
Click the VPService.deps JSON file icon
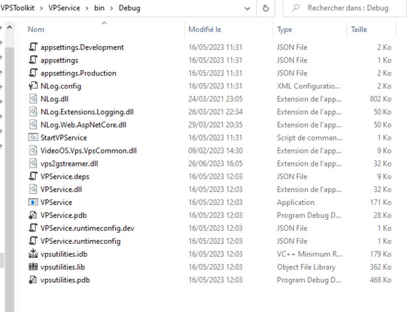point(34,176)
